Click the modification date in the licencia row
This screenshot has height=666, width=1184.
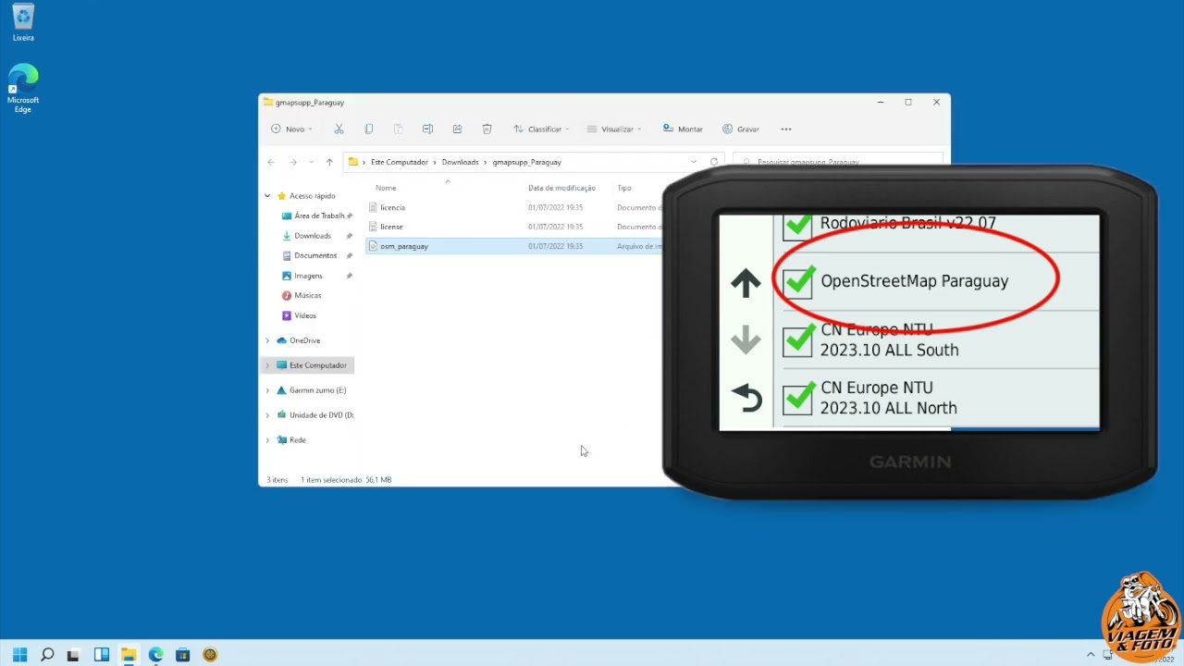click(x=555, y=207)
